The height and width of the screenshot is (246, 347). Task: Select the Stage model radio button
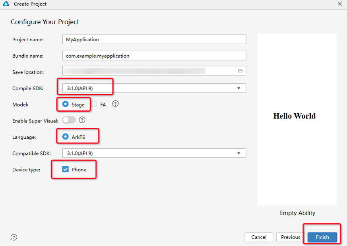(x=65, y=104)
